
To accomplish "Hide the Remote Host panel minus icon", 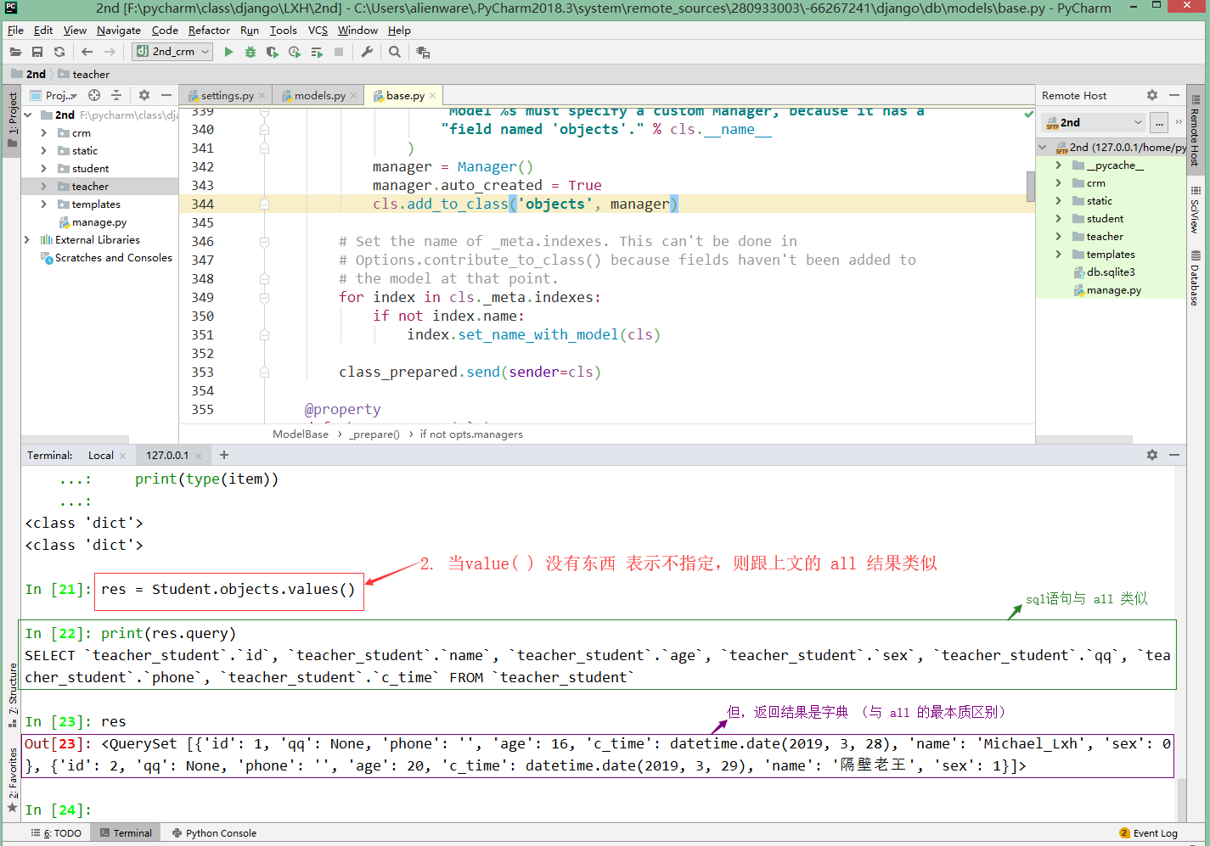I will [x=1174, y=95].
